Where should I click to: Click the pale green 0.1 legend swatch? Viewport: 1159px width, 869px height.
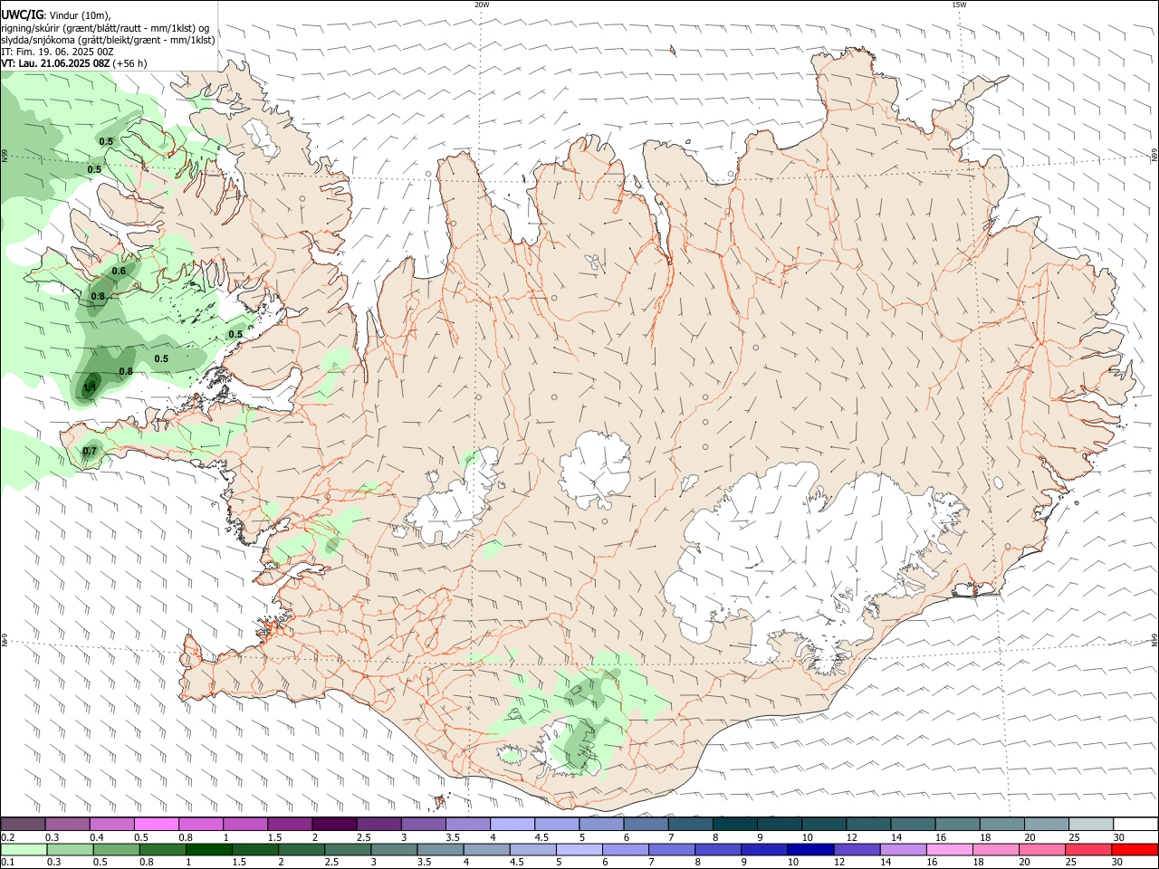[x=24, y=850]
